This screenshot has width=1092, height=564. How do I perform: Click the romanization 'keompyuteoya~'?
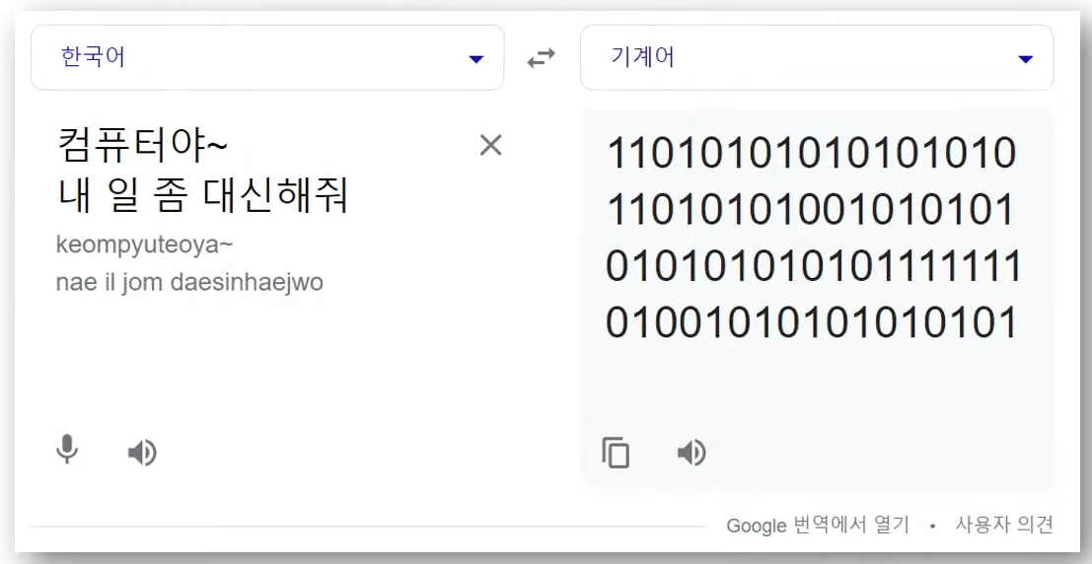pyautogui.click(x=145, y=246)
